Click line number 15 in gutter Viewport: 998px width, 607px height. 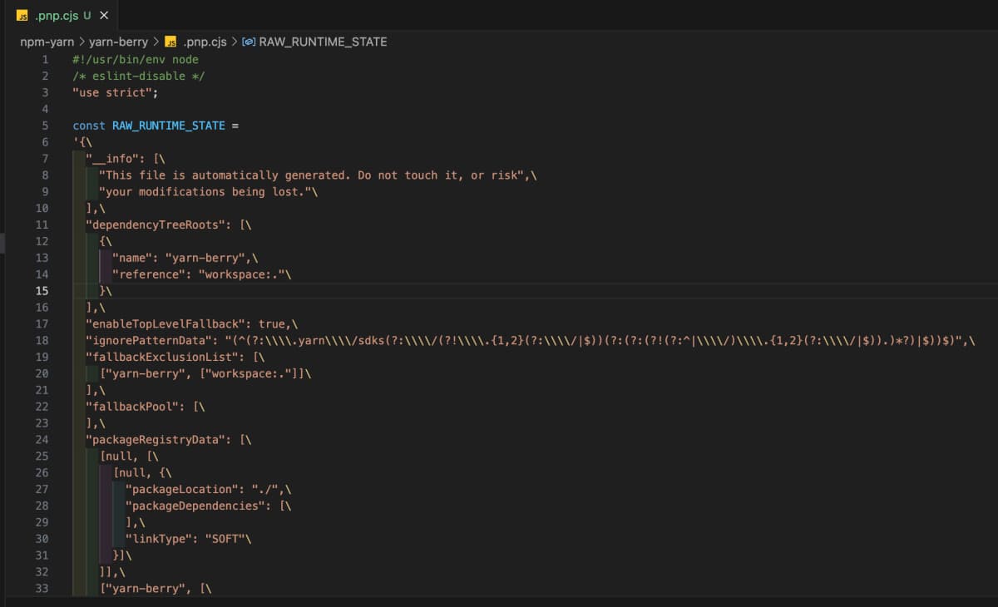[x=42, y=291]
